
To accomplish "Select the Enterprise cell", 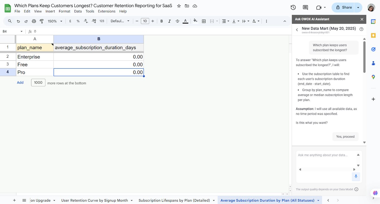I will [x=35, y=57].
